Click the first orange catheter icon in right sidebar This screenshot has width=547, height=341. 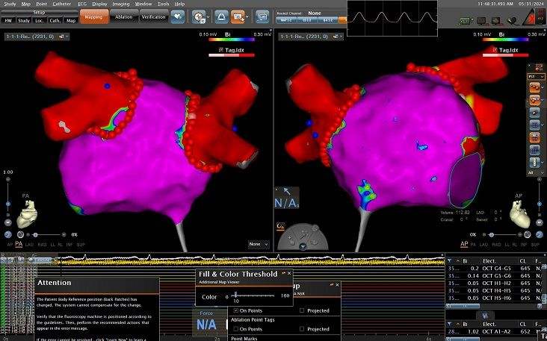pyautogui.click(x=535, y=87)
